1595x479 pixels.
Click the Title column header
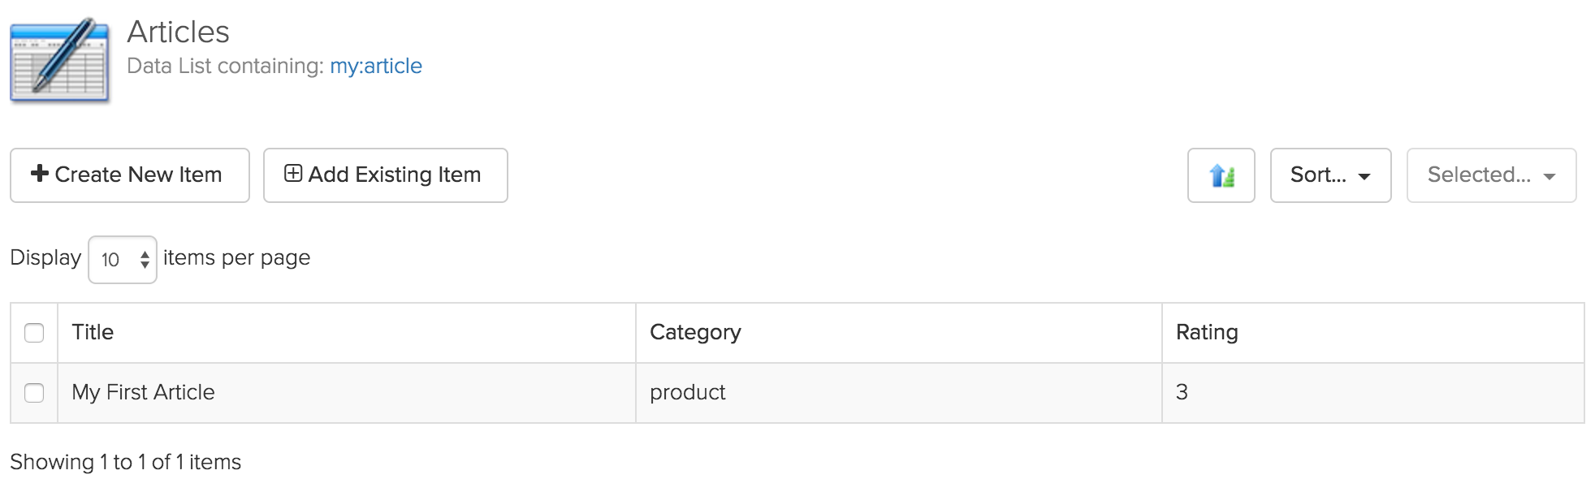pyautogui.click(x=93, y=332)
